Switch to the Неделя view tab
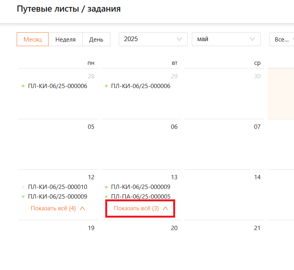The width and height of the screenshot is (294, 270). click(65, 39)
